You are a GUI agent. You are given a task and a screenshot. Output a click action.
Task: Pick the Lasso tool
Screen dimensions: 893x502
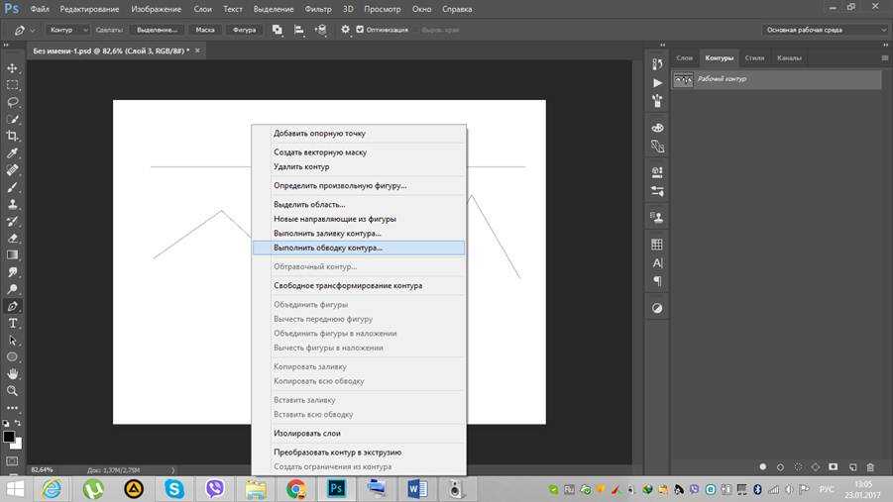[13, 102]
